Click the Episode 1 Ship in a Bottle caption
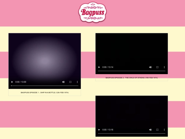This screenshot has width=185, height=139. tap(45, 92)
